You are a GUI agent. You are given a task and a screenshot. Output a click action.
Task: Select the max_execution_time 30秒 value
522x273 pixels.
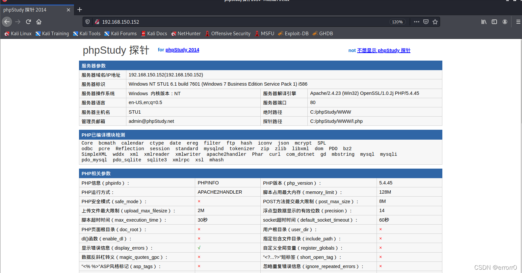pos(202,220)
